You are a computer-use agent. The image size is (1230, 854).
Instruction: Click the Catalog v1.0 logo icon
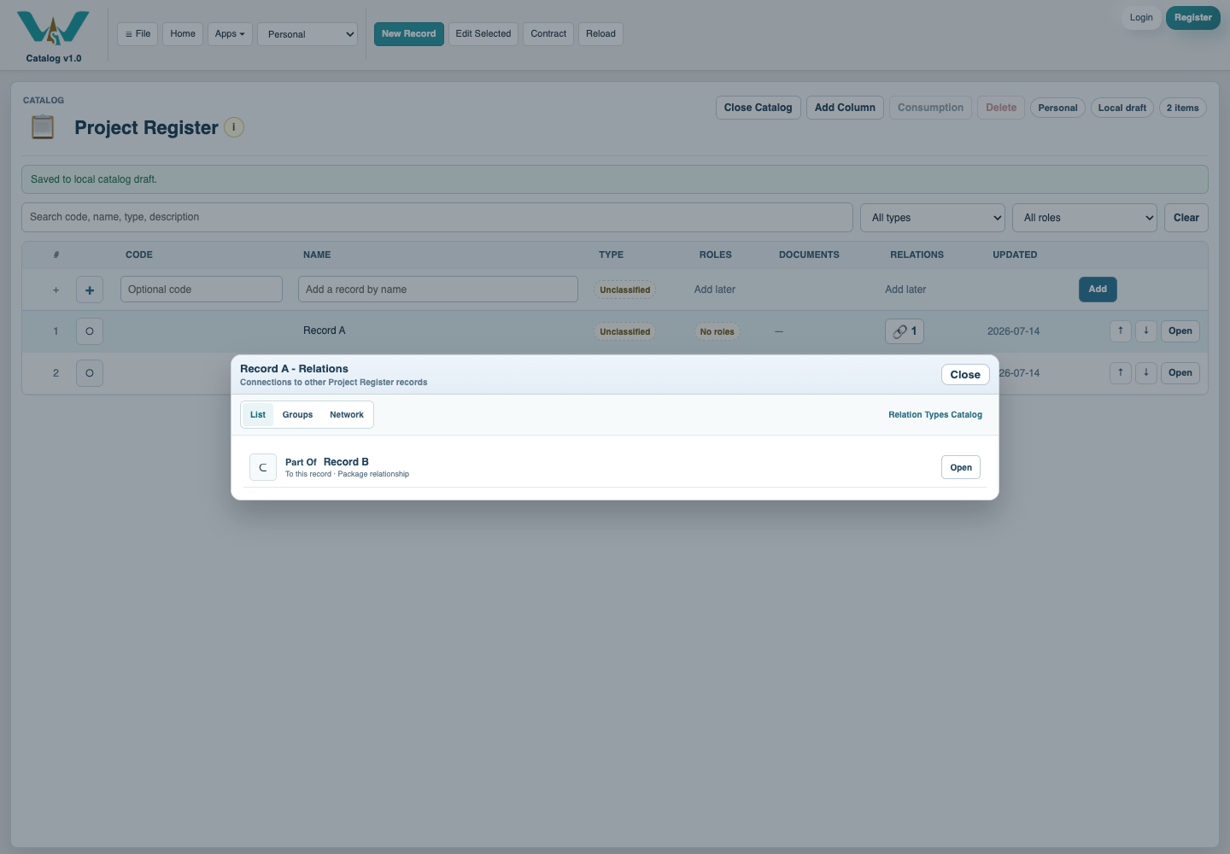click(x=53, y=27)
